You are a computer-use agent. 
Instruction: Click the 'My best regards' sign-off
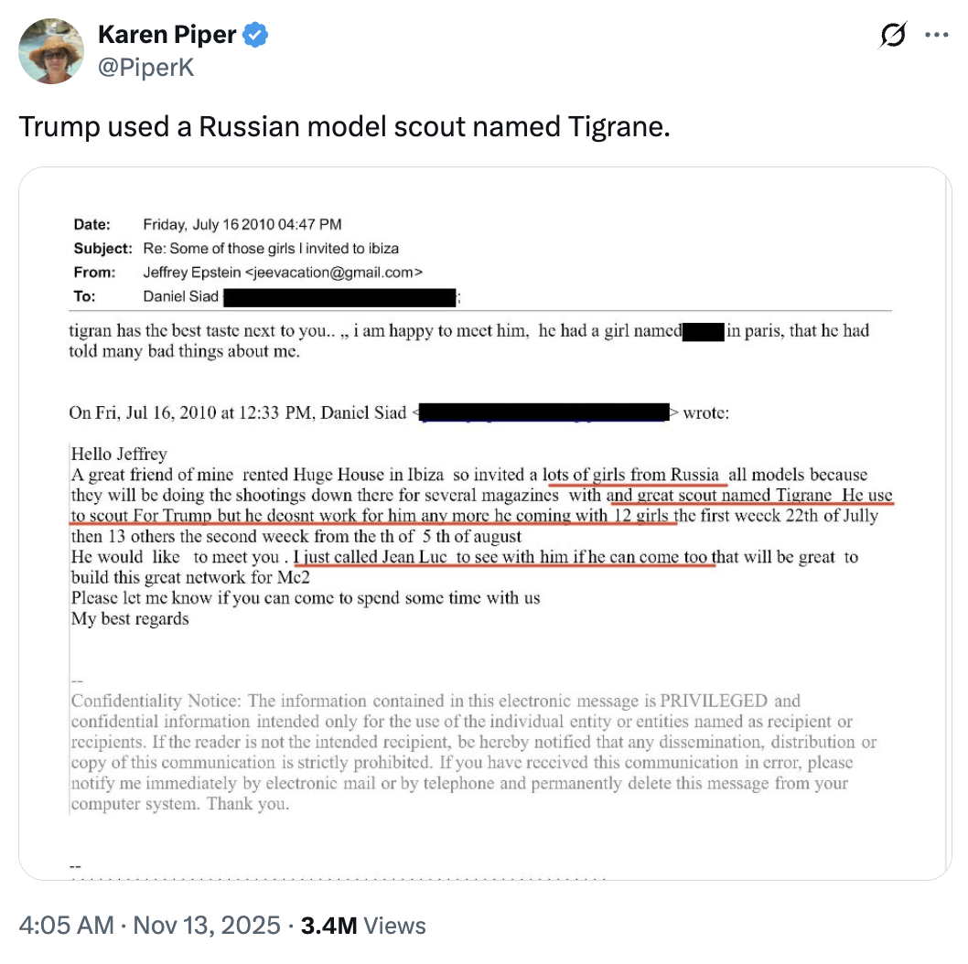(130, 618)
